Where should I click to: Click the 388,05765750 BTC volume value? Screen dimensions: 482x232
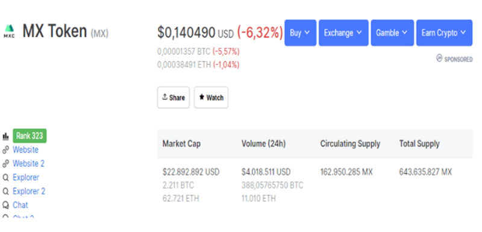click(272, 186)
